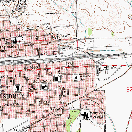Click the "4200" contour elevation label
132x132 pixels.
click(x=35, y=11)
